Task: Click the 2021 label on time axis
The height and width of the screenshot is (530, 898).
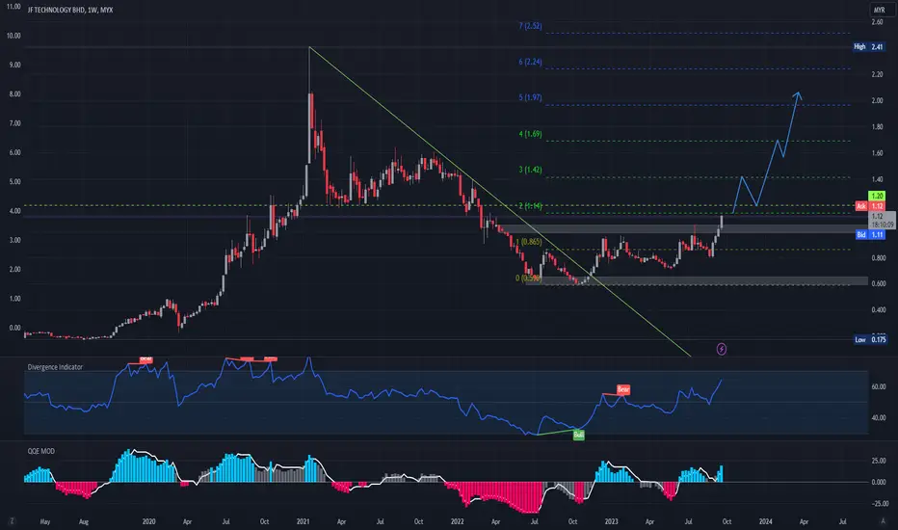Action: tap(303, 521)
